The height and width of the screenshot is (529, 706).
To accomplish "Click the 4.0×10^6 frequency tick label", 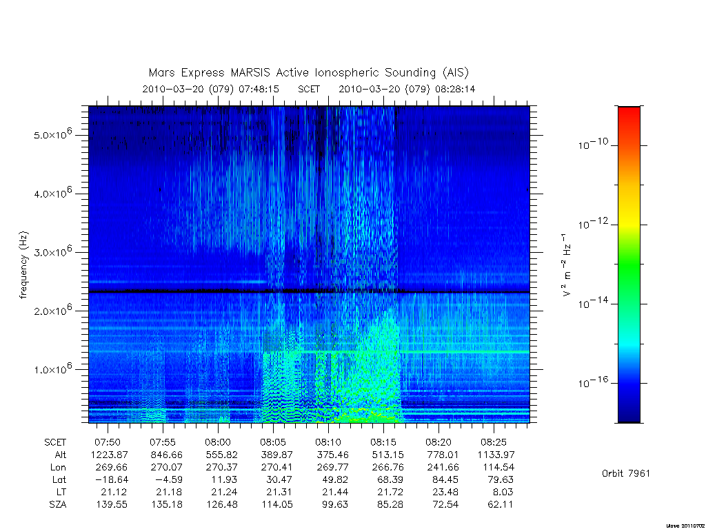I will tap(52, 193).
